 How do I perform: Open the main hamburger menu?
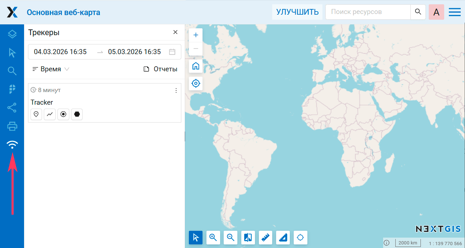pyautogui.click(x=455, y=12)
